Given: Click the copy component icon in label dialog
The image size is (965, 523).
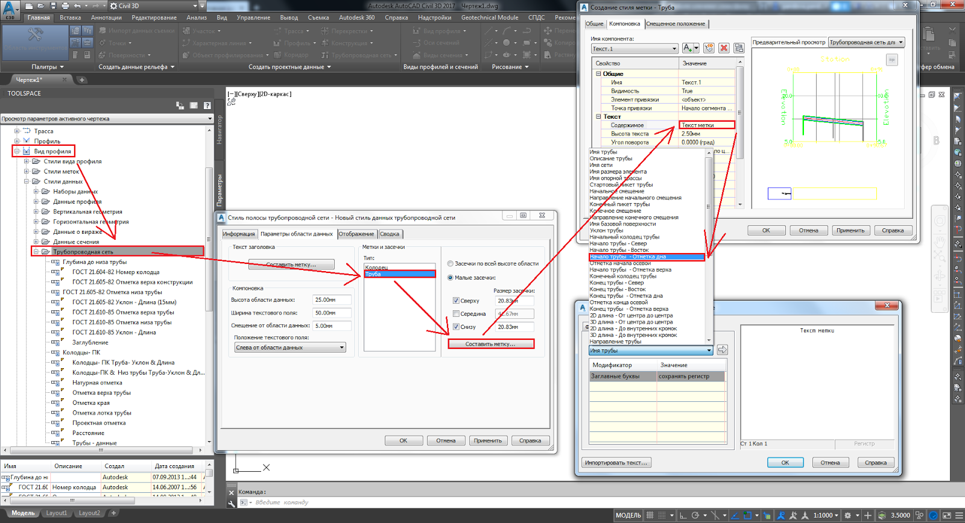Looking at the screenshot, I should (x=709, y=48).
